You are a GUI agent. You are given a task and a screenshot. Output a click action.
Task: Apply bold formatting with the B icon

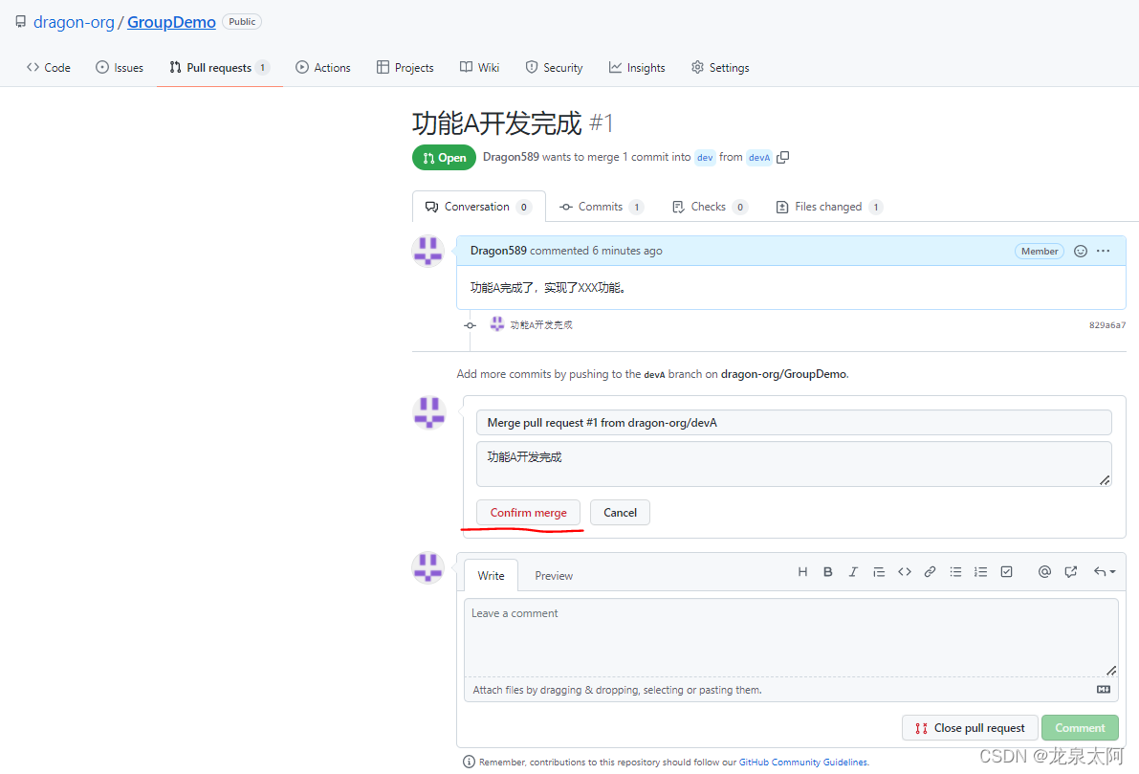(827, 572)
